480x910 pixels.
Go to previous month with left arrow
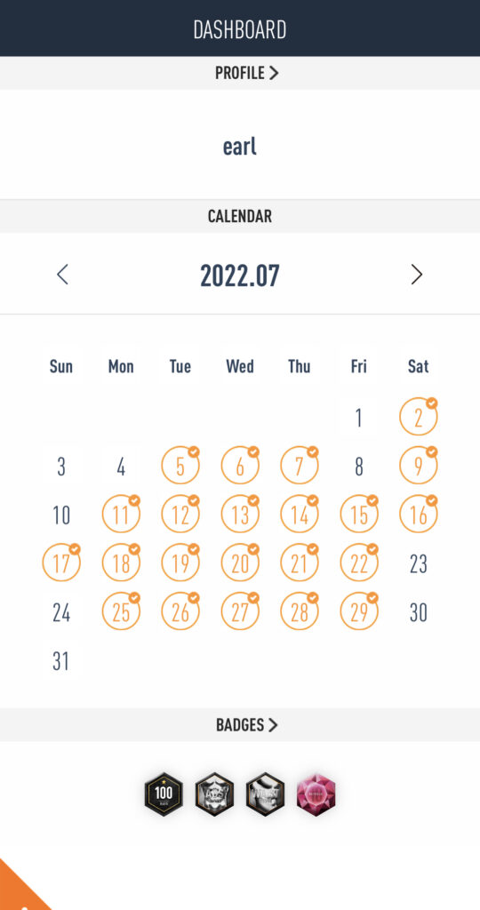tap(63, 274)
